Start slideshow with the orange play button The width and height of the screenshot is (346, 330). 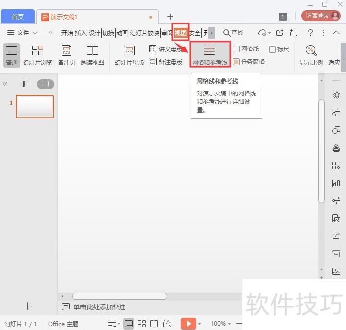[188, 324]
